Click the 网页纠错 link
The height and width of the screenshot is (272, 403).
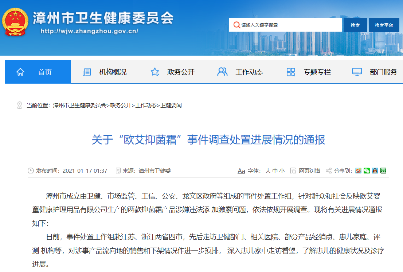point(309,171)
